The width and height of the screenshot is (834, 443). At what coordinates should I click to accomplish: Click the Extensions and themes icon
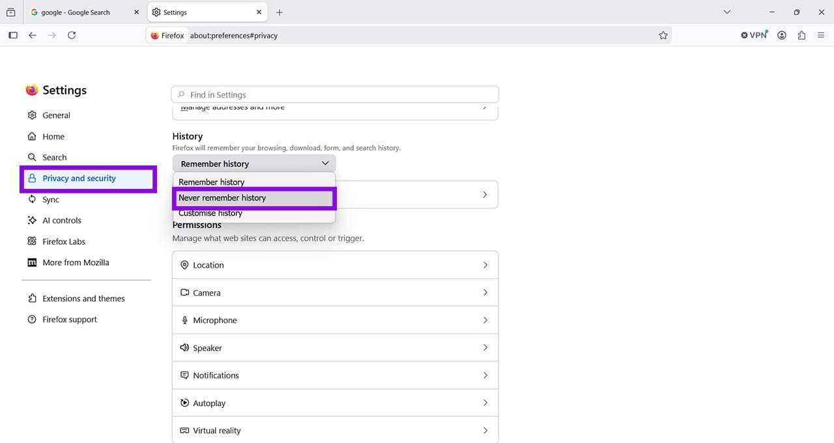tap(32, 298)
